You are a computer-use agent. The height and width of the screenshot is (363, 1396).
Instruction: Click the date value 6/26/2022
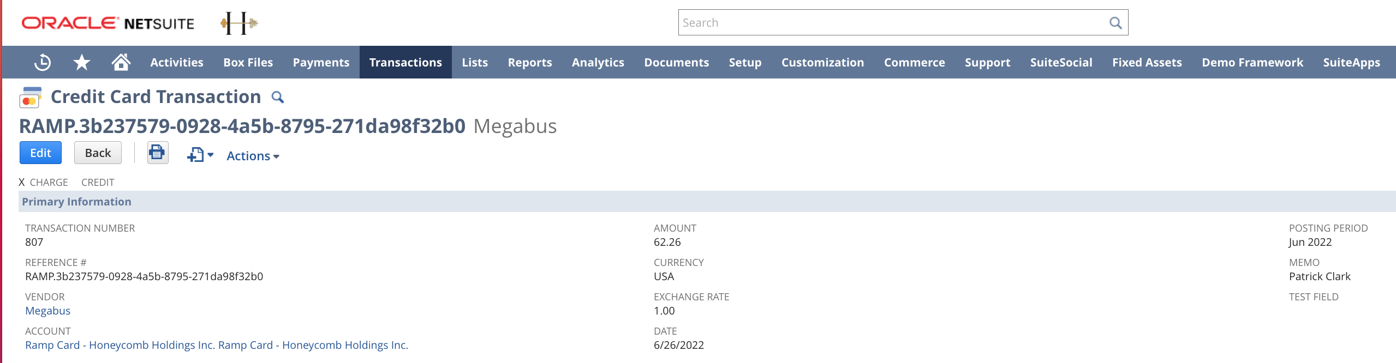pos(679,345)
